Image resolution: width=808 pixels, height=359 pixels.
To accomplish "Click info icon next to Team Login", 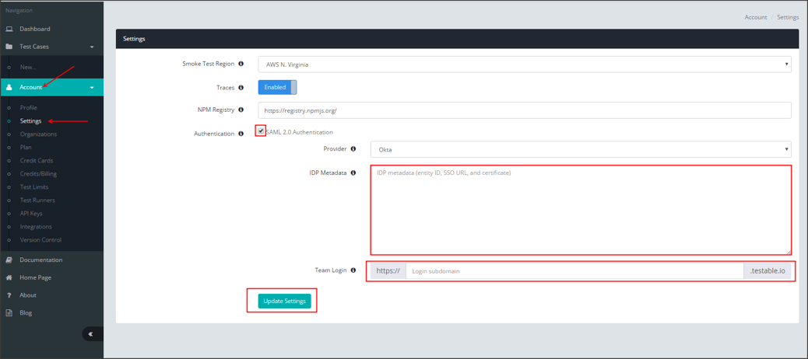I will (x=353, y=270).
